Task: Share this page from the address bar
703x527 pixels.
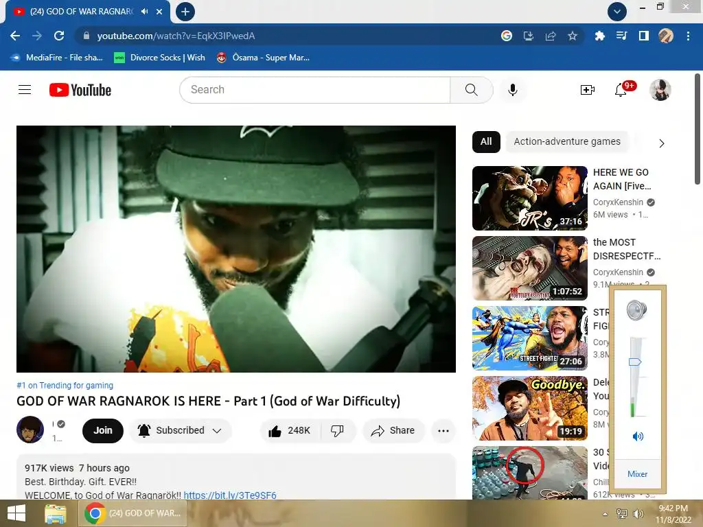Action: (551, 36)
